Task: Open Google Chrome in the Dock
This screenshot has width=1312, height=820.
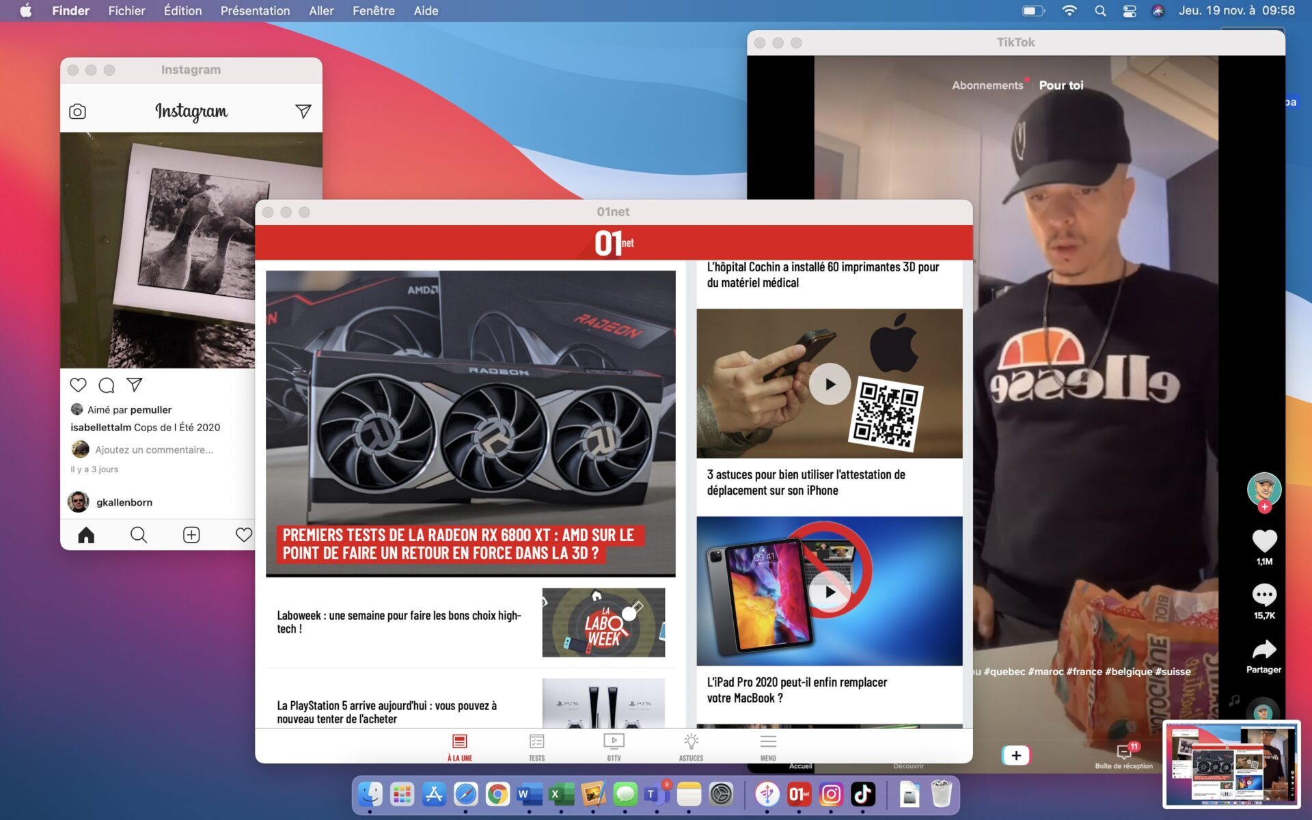Action: (497, 794)
